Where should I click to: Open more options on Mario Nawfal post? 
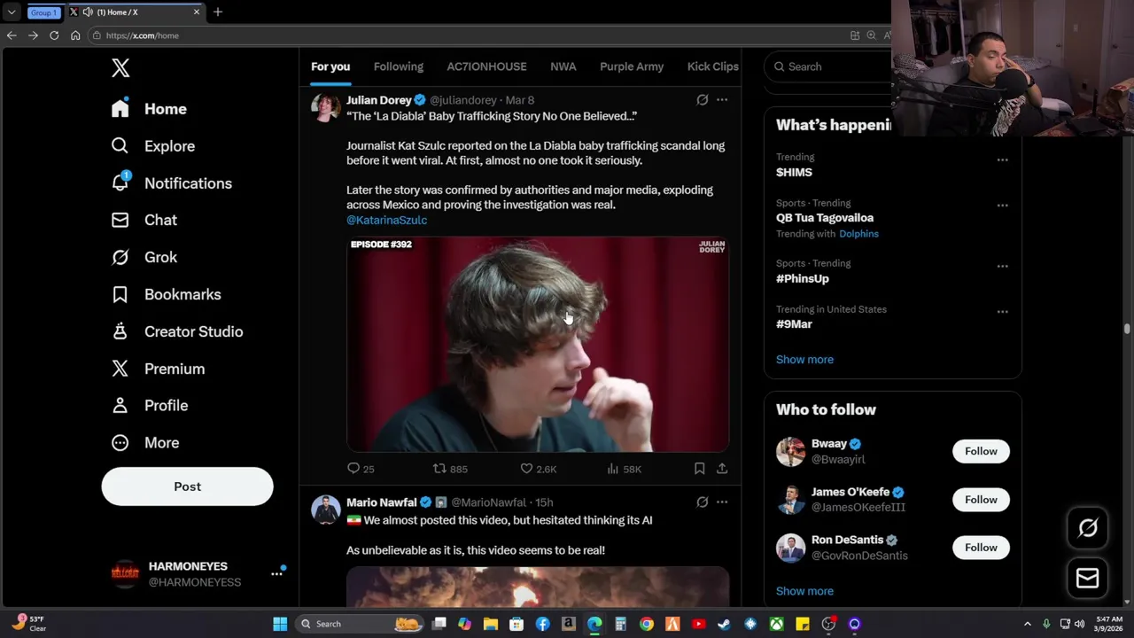(722, 502)
